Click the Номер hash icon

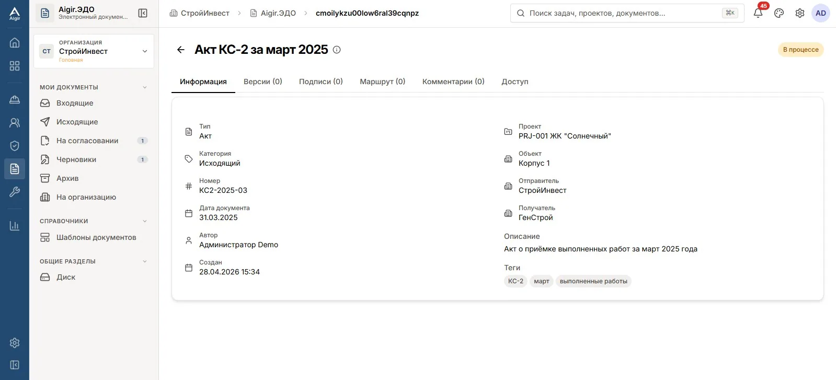pyautogui.click(x=189, y=186)
